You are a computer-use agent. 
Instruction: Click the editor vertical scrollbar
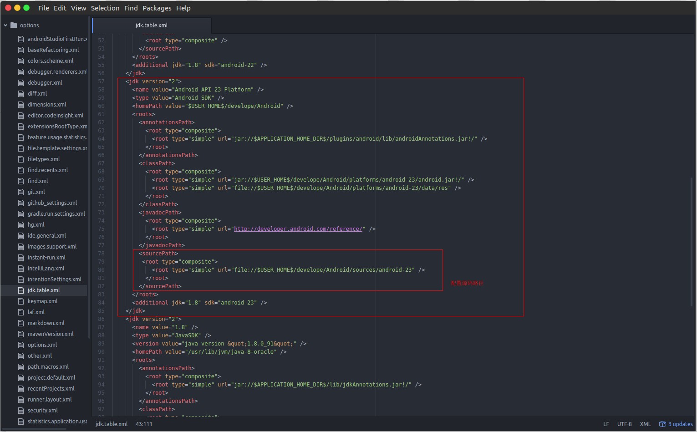[692, 241]
